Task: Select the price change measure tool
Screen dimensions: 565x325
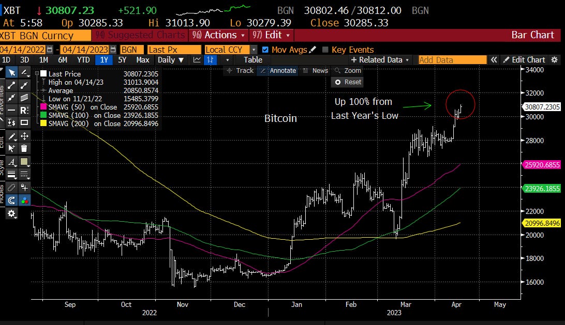Action: (x=11, y=122)
